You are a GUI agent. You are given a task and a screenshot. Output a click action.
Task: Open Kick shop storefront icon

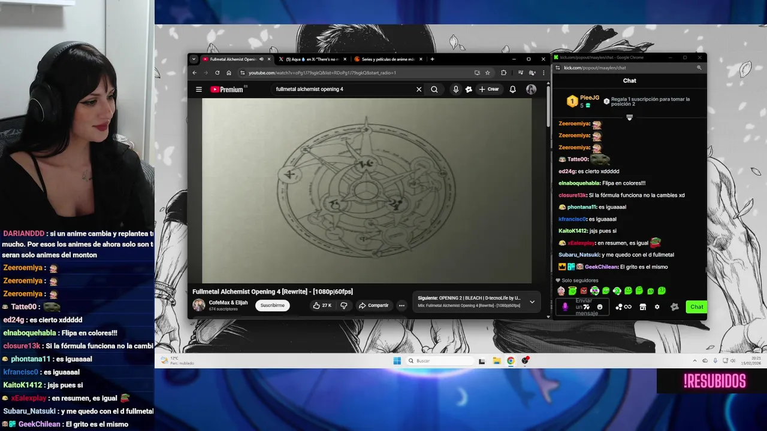coord(642,307)
